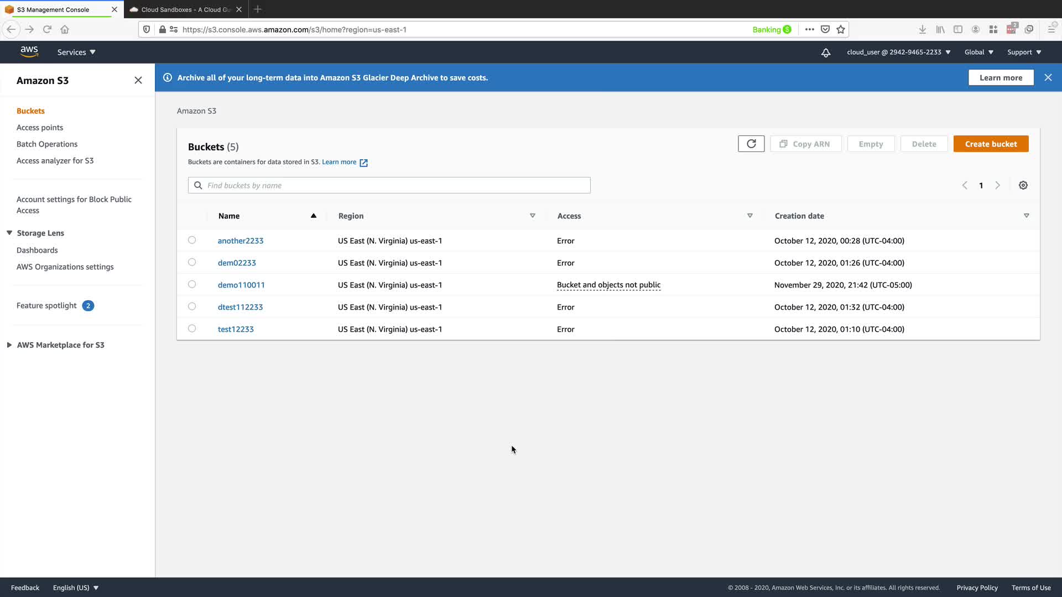Screen dimensions: 1062x597
Task: Open the cloud_user account dropdown
Action: point(898,52)
